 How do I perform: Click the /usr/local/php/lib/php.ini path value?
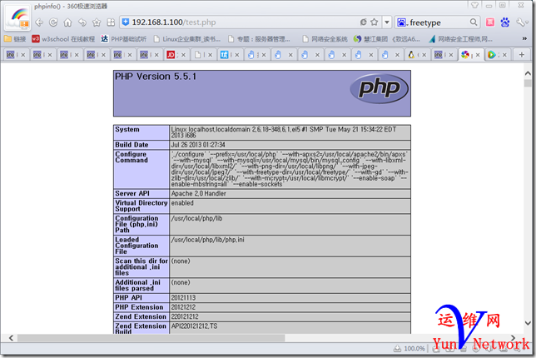pos(207,240)
